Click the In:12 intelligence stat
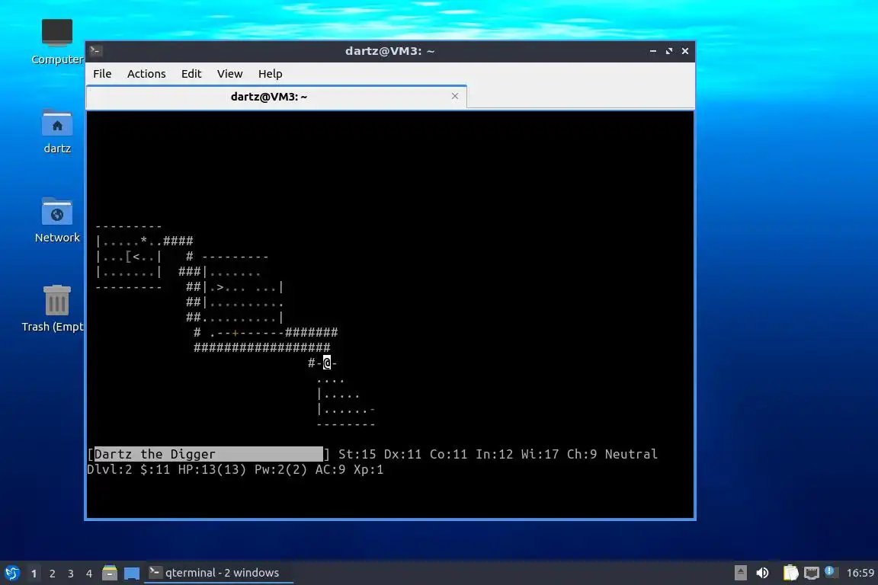Viewport: 878px width, 585px height. 495,454
